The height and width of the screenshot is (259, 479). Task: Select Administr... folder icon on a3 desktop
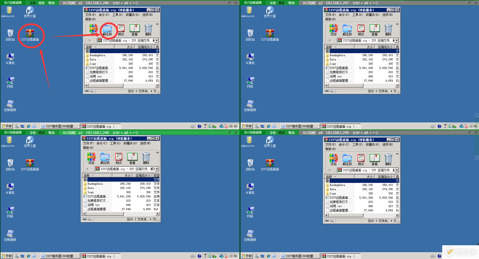[x=10, y=141]
